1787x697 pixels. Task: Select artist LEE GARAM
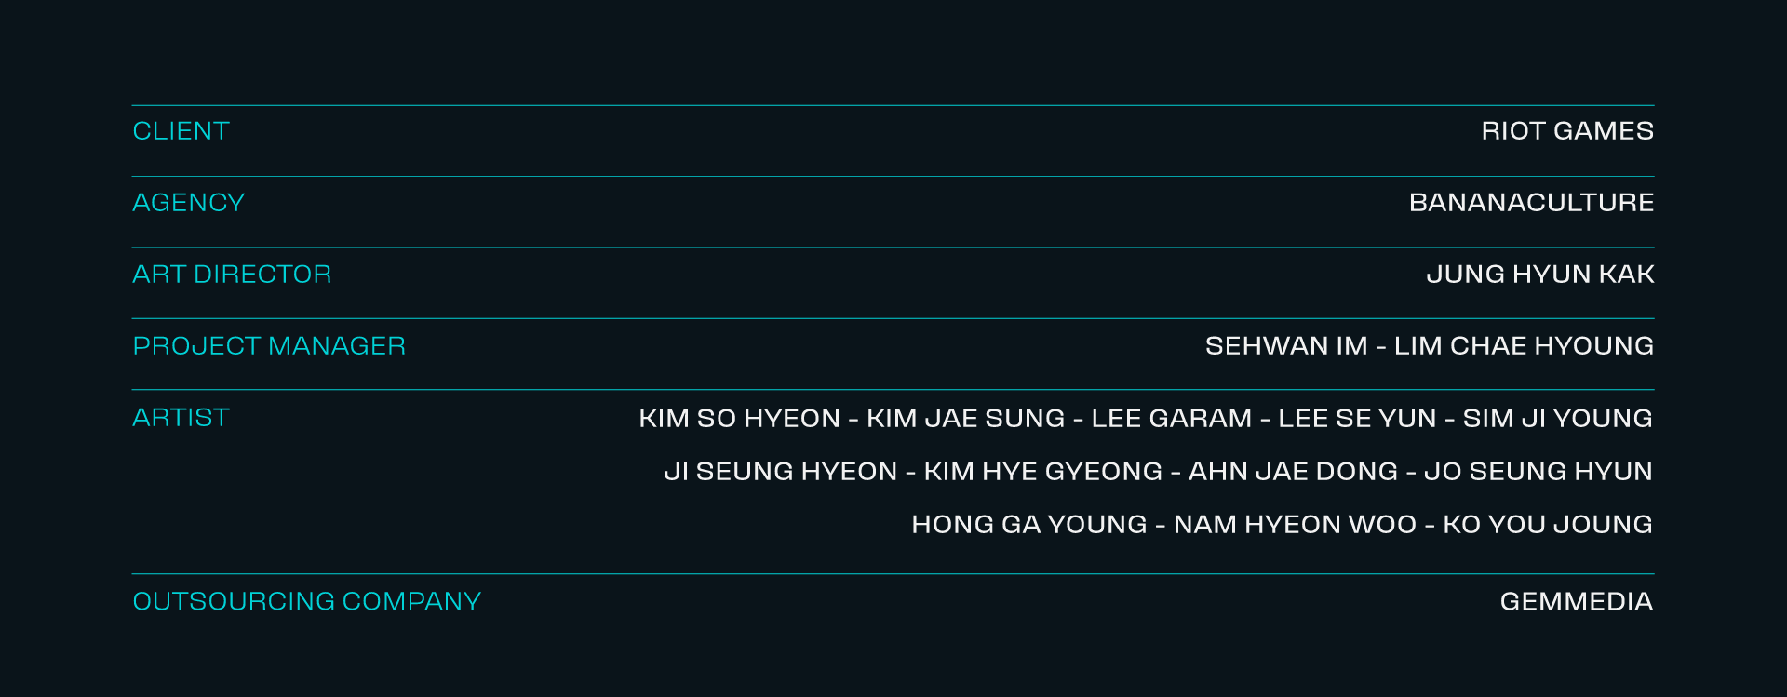tap(1172, 419)
